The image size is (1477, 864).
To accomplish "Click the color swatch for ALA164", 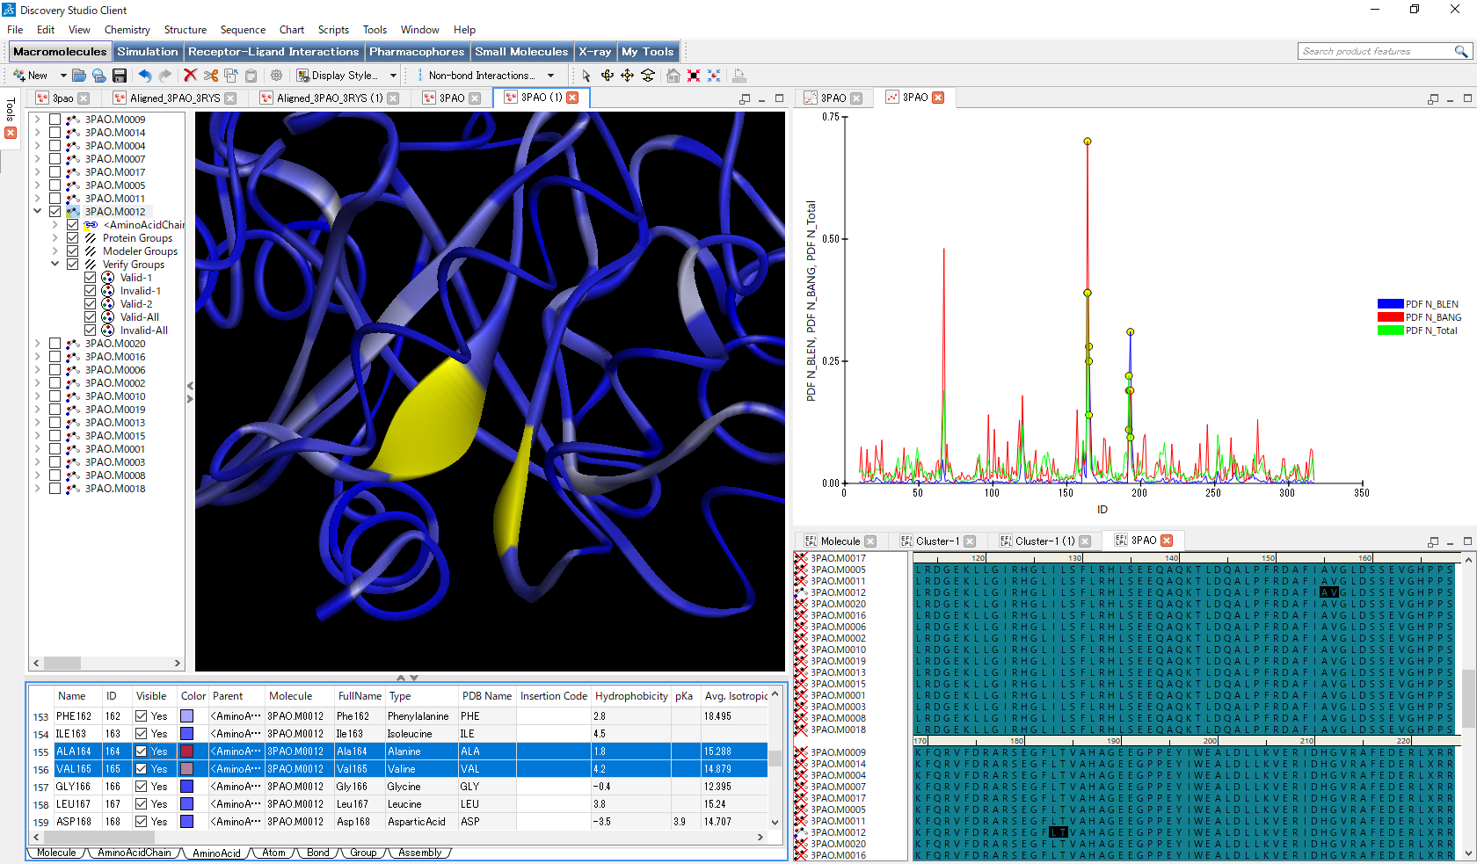I will click(x=186, y=751).
